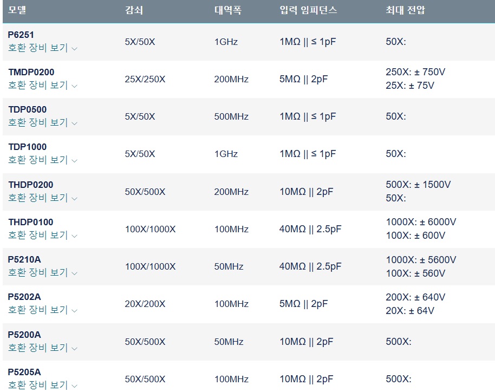Screen dimensions: 495x392
Task: Click 10MΩ || 2pF impedance for P5205A
Action: point(306,379)
